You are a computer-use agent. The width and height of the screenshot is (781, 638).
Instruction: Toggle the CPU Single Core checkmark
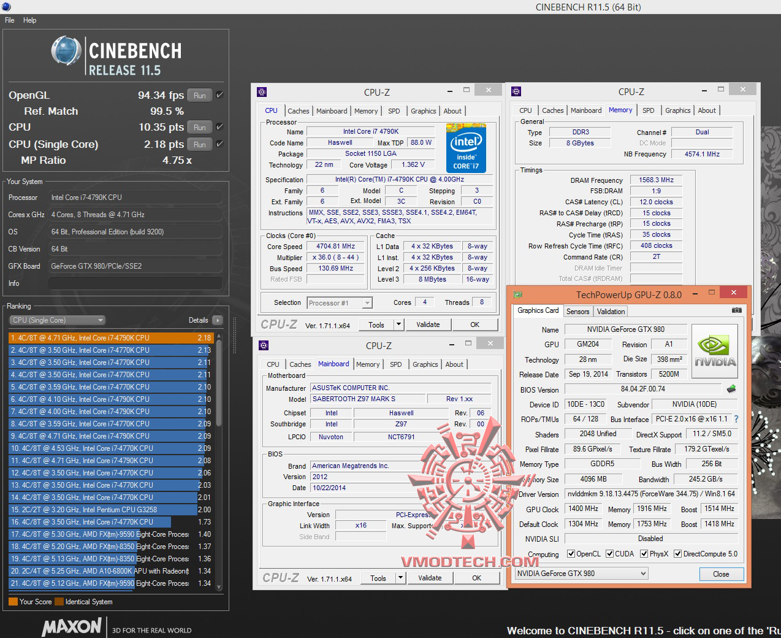pos(219,144)
